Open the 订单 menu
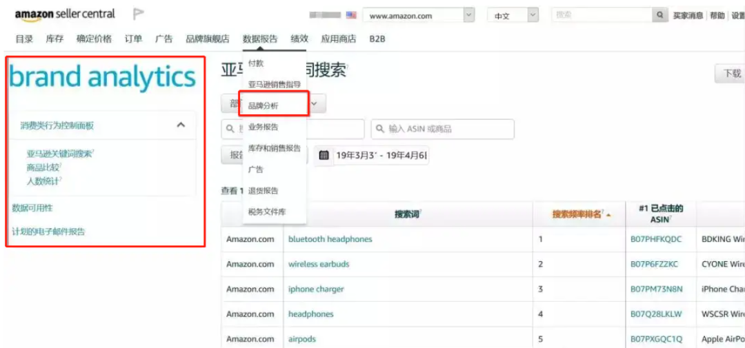This screenshot has height=348, width=745. click(x=134, y=39)
